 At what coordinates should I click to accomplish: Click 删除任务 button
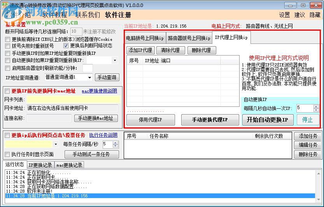coord(308,154)
